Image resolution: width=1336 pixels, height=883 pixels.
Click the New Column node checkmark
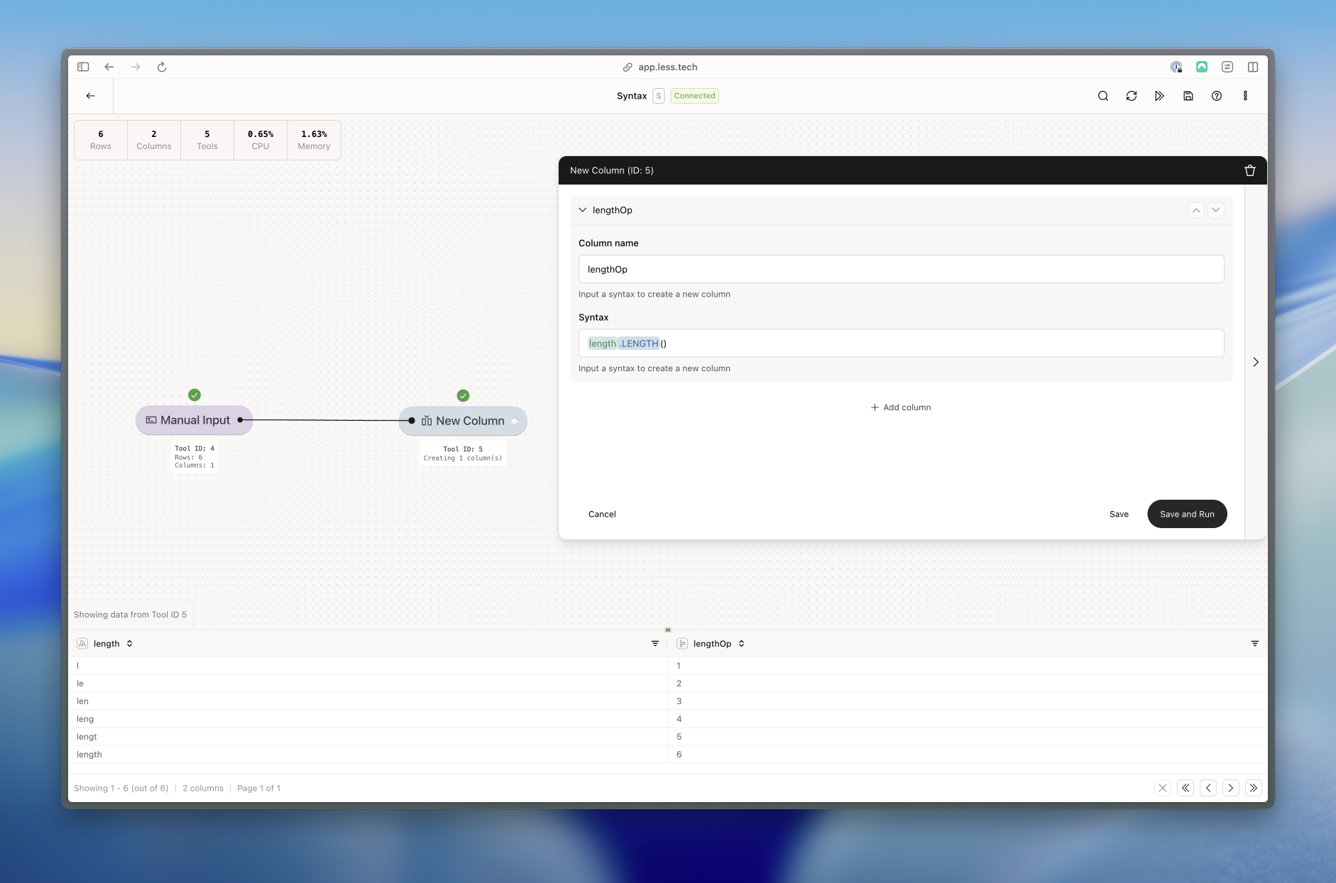[x=463, y=395]
